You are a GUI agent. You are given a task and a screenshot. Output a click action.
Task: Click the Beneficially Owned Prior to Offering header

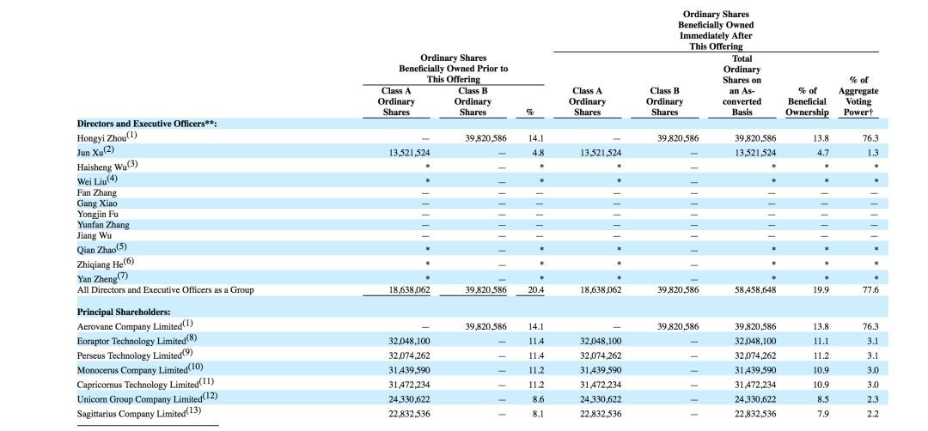[x=453, y=69]
